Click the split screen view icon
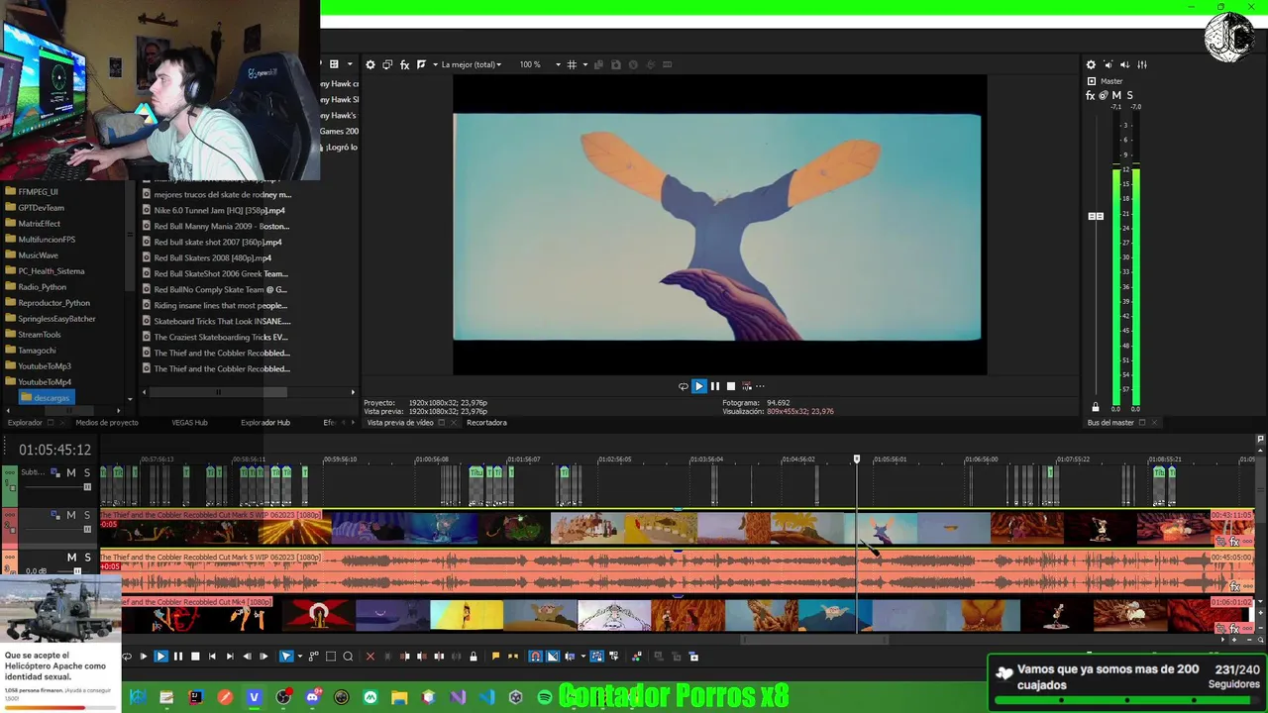The width and height of the screenshot is (1268, 713). (x=422, y=64)
